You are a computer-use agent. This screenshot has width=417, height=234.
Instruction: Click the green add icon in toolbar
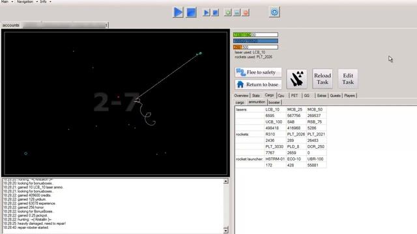point(228,12)
